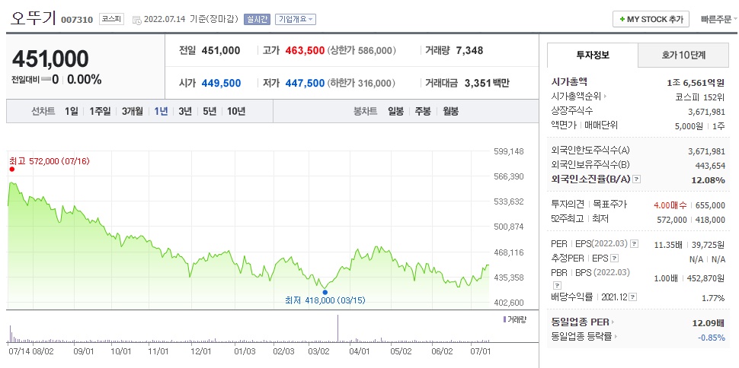This screenshot has width=739, height=368.
Task: Click the 목표주가 value 655,000
Action: [710, 205]
